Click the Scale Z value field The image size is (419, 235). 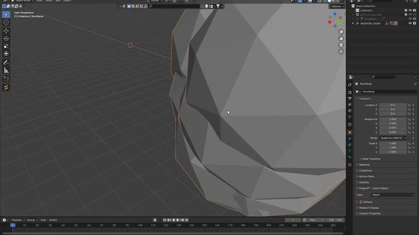(x=392, y=152)
